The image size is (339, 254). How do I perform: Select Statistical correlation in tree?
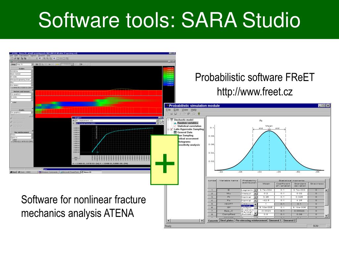tap(189, 126)
